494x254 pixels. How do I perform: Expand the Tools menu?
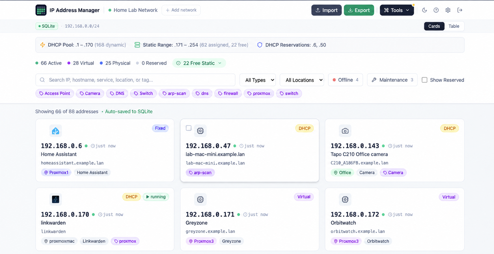[397, 10]
